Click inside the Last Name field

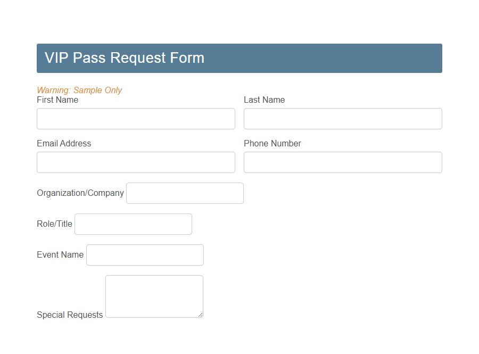point(342,118)
